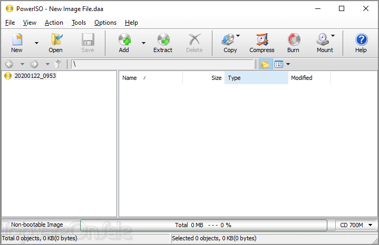Expand the Mount button dropdown arrow
Viewport: 379px width, 245px height.
tap(333, 36)
